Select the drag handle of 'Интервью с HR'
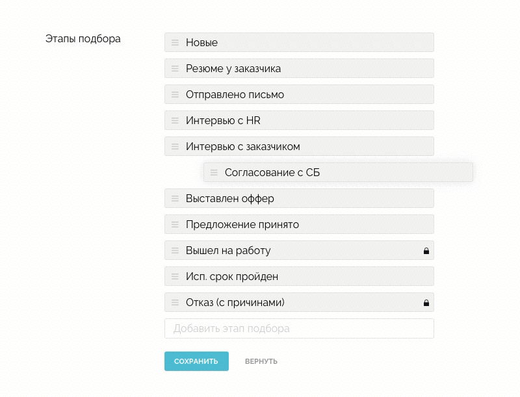The width and height of the screenshot is (520, 397). tap(174, 120)
